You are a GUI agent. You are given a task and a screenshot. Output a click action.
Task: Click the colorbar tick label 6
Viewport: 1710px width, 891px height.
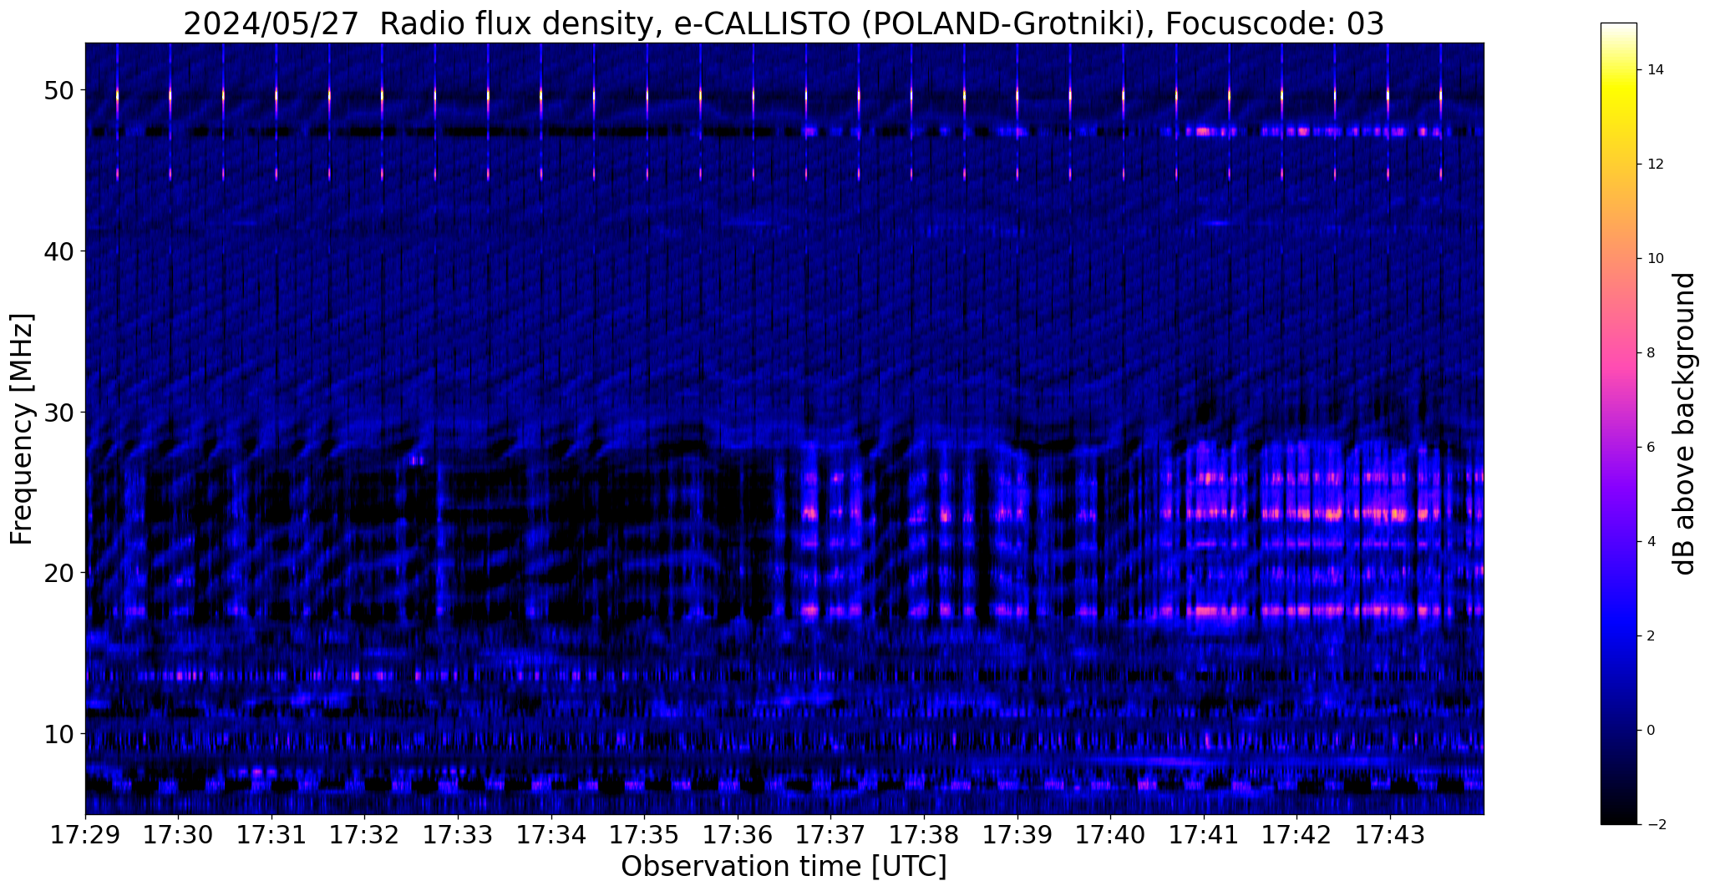(1651, 448)
